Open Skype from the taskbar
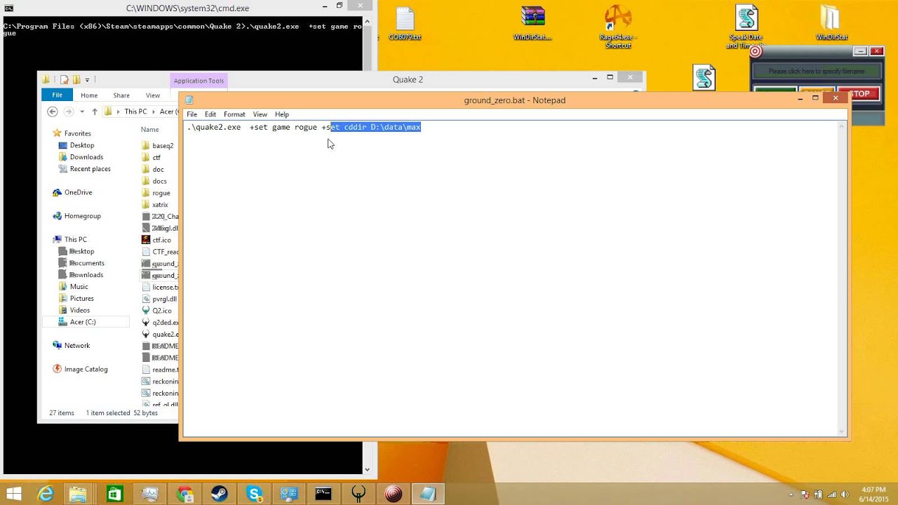This screenshot has width=898, height=505. click(255, 494)
